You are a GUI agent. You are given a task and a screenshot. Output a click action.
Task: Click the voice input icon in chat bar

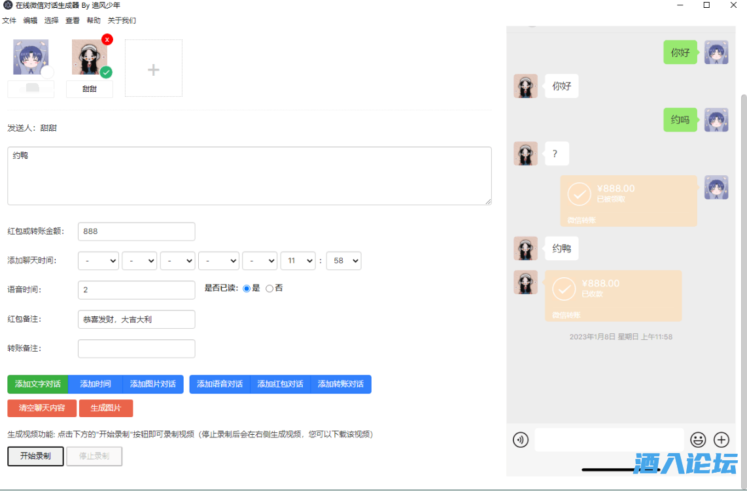(x=521, y=440)
